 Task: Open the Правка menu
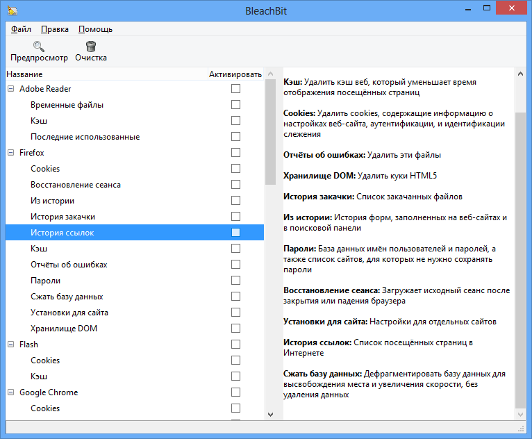(55, 29)
